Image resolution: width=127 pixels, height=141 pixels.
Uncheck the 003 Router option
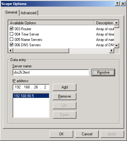pyautogui.click(x=11, y=29)
